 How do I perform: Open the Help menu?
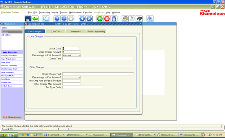(108, 13)
